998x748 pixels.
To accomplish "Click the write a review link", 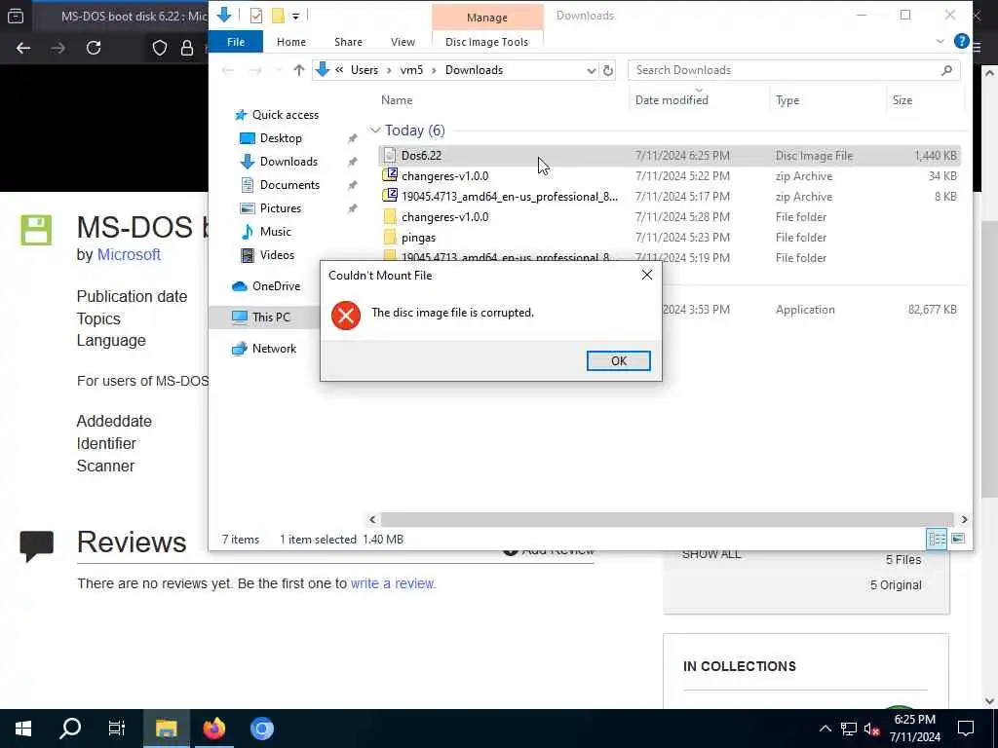I will tap(393, 583).
